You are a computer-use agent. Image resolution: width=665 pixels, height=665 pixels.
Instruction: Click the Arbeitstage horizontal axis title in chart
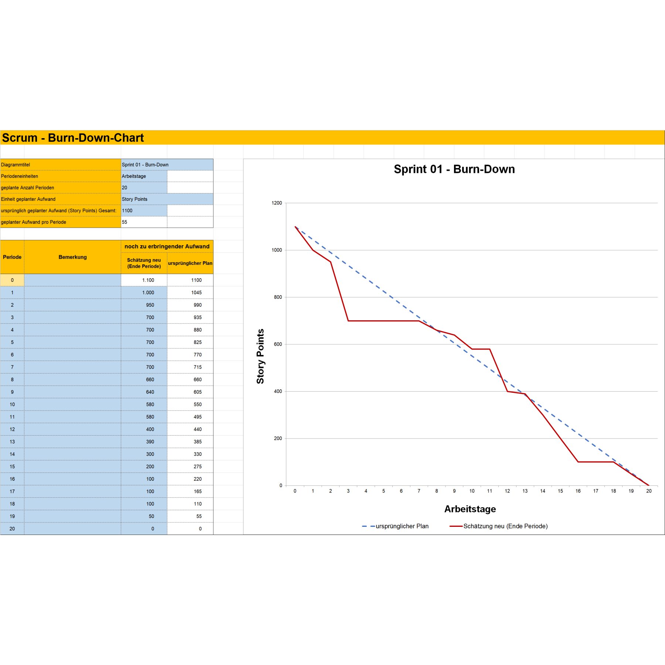tap(470, 509)
